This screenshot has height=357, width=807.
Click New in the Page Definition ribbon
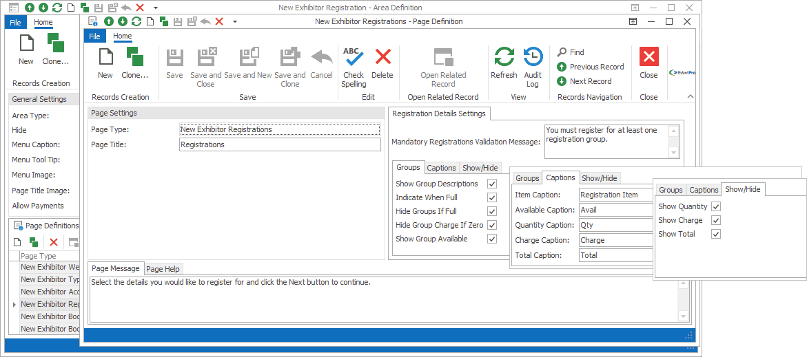coord(105,64)
